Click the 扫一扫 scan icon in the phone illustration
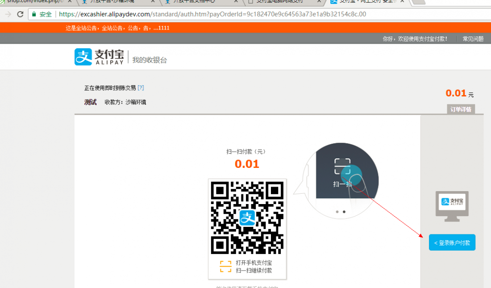Screen dimensions: 491x288 [x=342, y=167]
